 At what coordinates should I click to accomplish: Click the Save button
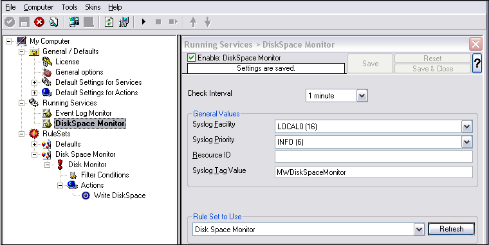[x=370, y=63]
